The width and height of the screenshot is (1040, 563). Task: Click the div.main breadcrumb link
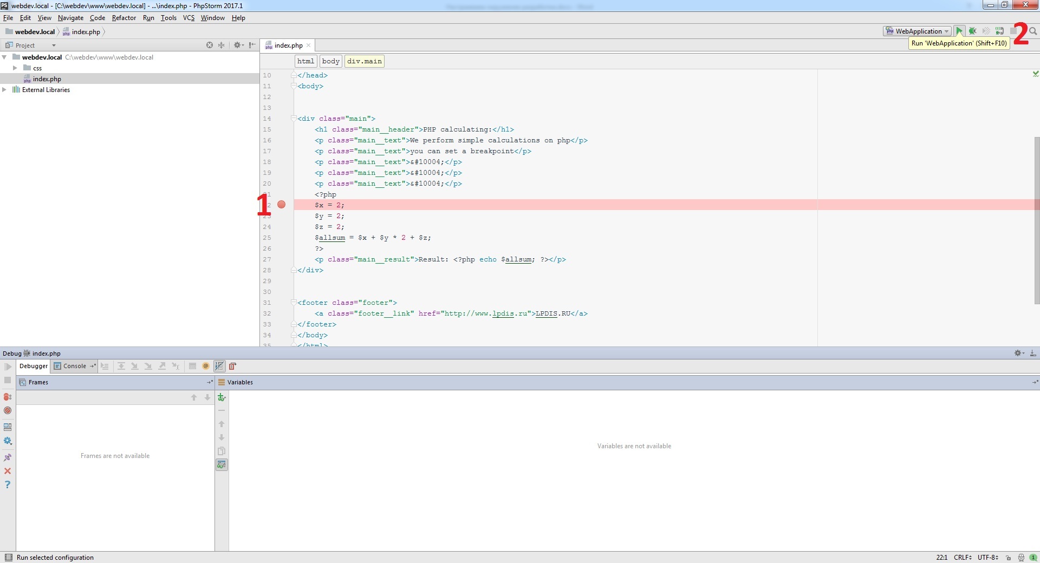coord(364,61)
